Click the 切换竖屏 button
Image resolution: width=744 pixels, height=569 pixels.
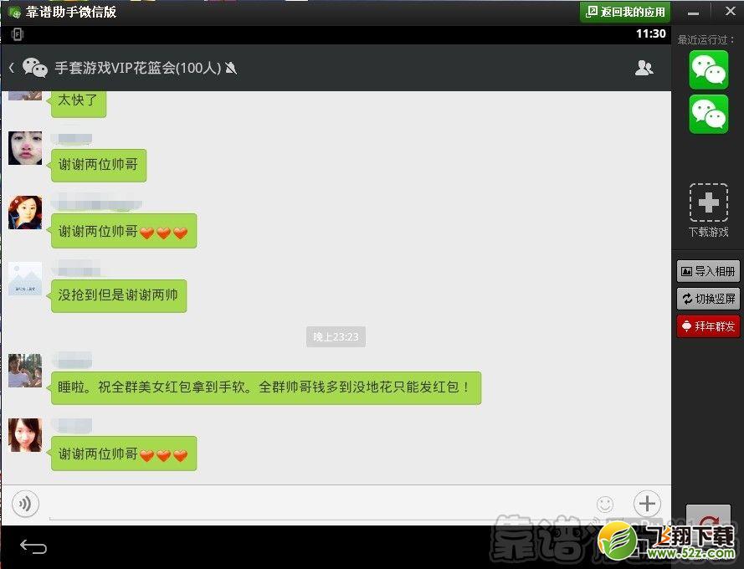pyautogui.click(x=708, y=299)
